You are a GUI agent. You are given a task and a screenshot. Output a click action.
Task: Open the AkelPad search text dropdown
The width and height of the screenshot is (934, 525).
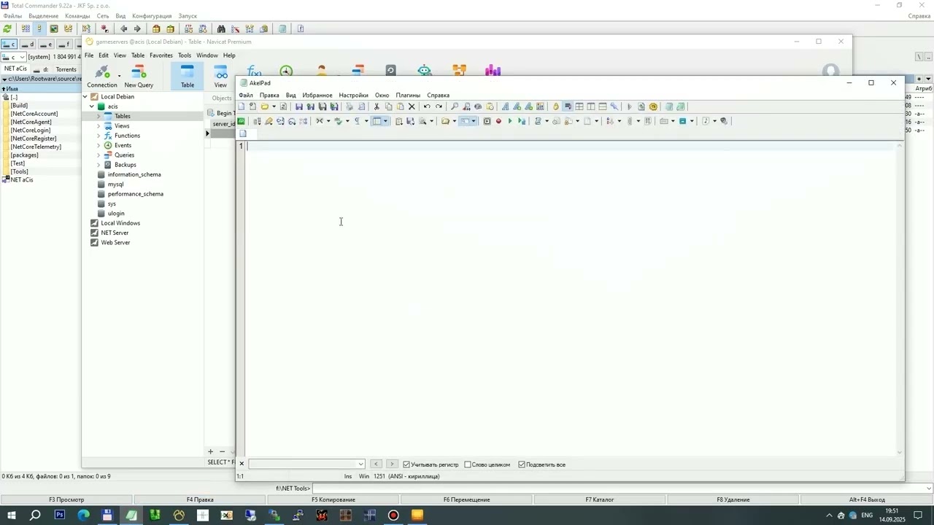coord(360,464)
